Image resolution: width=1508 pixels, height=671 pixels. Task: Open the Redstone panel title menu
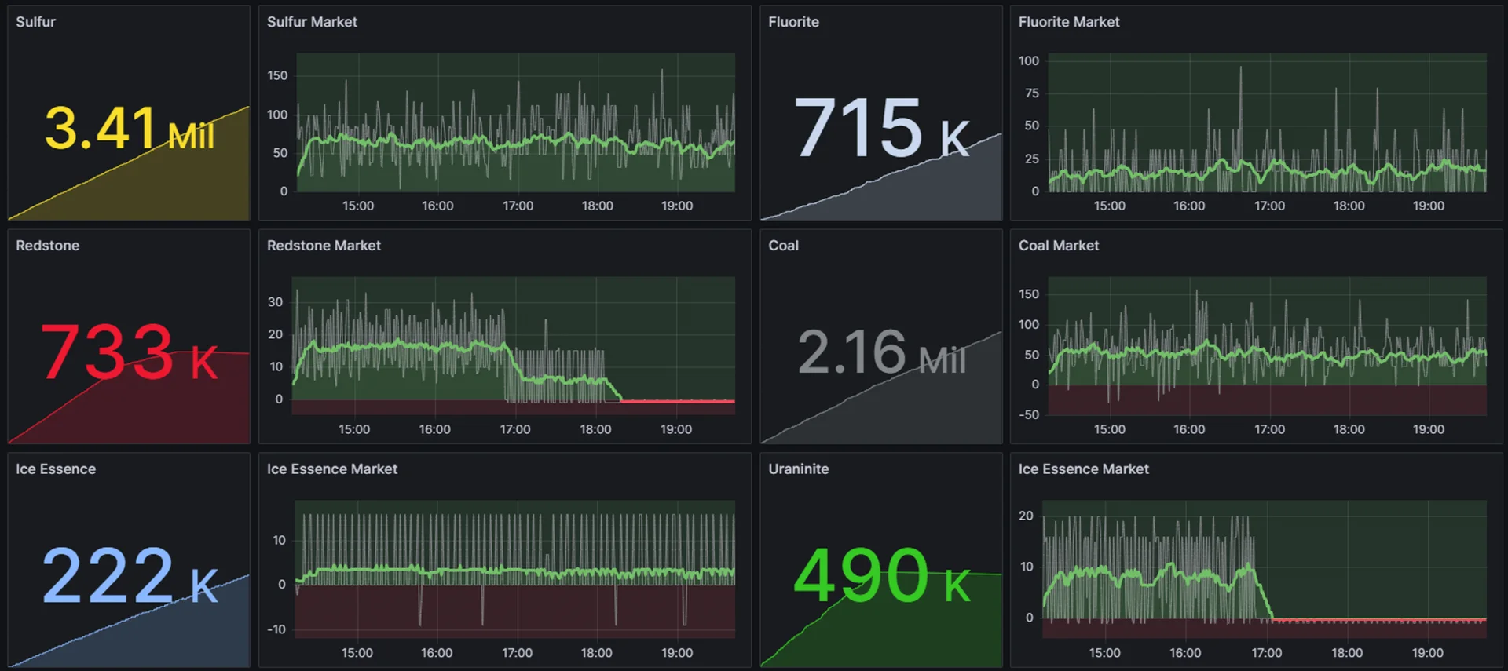(x=47, y=246)
